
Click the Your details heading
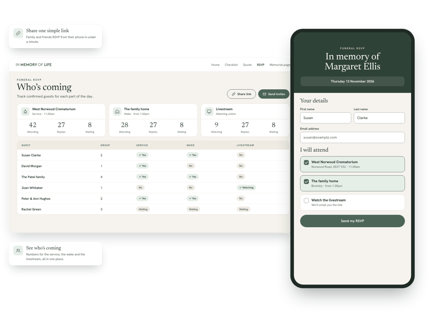[x=314, y=100]
